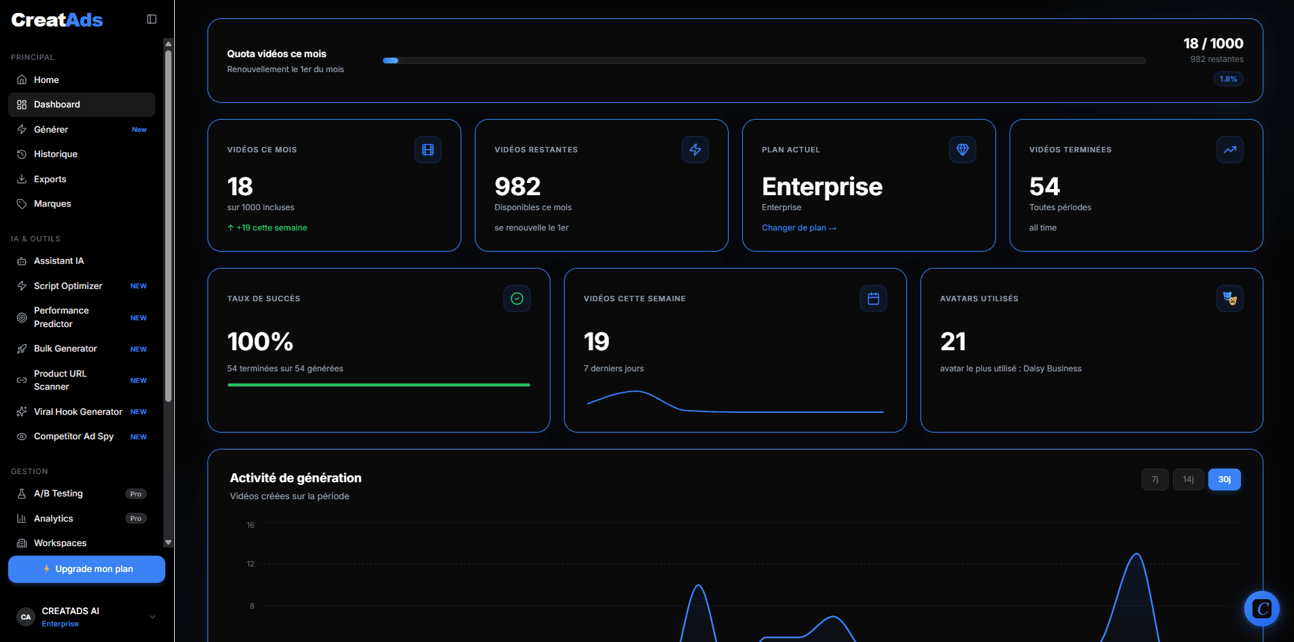The height and width of the screenshot is (642, 1294).
Task: Click the Performance Predictor target icon
Action: (x=22, y=318)
